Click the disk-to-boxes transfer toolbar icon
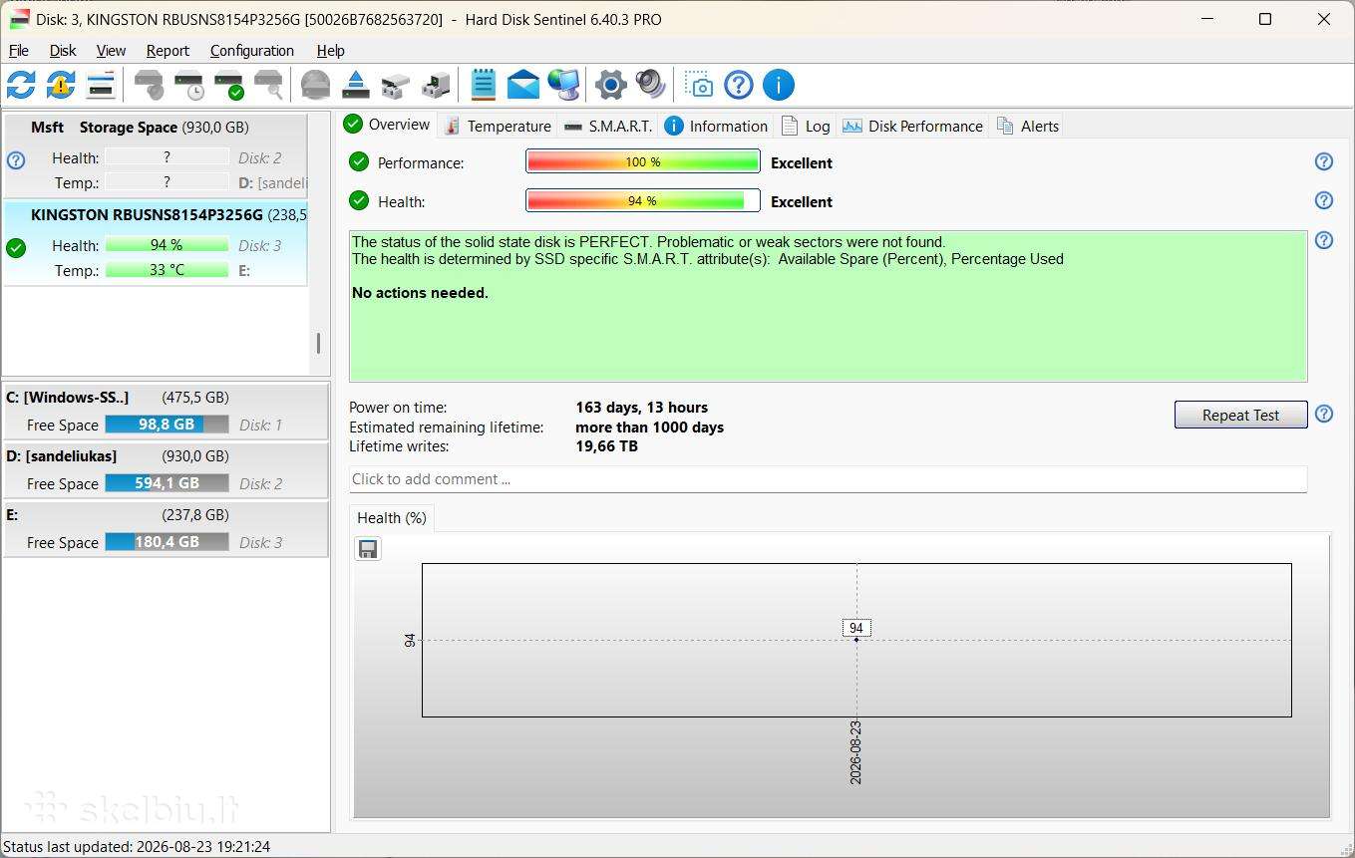1355x858 pixels. coord(395,85)
